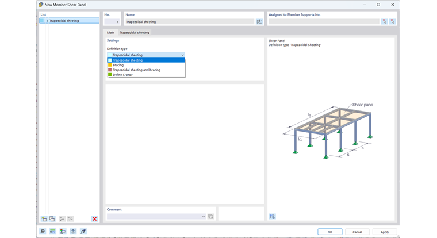Open the help search icon at bottom left

coord(43,231)
